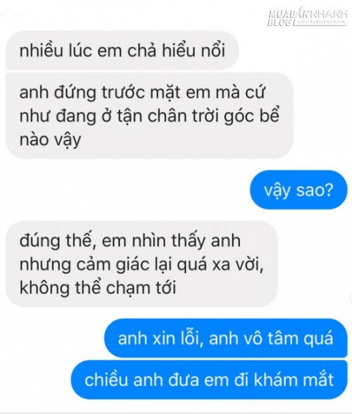Click the words 'nào vậy' in gray bubble
This screenshot has height=414, width=352.
50,139
